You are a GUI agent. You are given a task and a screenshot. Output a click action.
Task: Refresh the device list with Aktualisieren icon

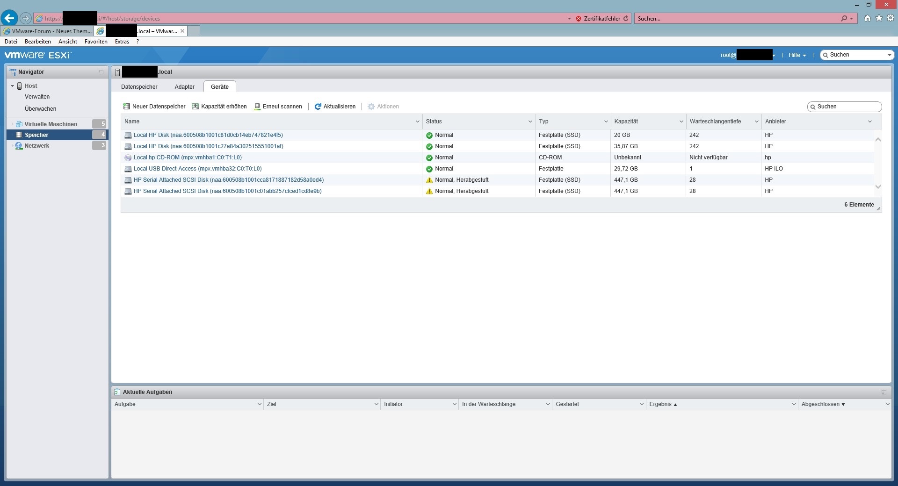[318, 106]
